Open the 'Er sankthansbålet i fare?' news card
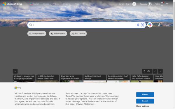The width and height of the screenshot is (175, 109). coord(118,78)
